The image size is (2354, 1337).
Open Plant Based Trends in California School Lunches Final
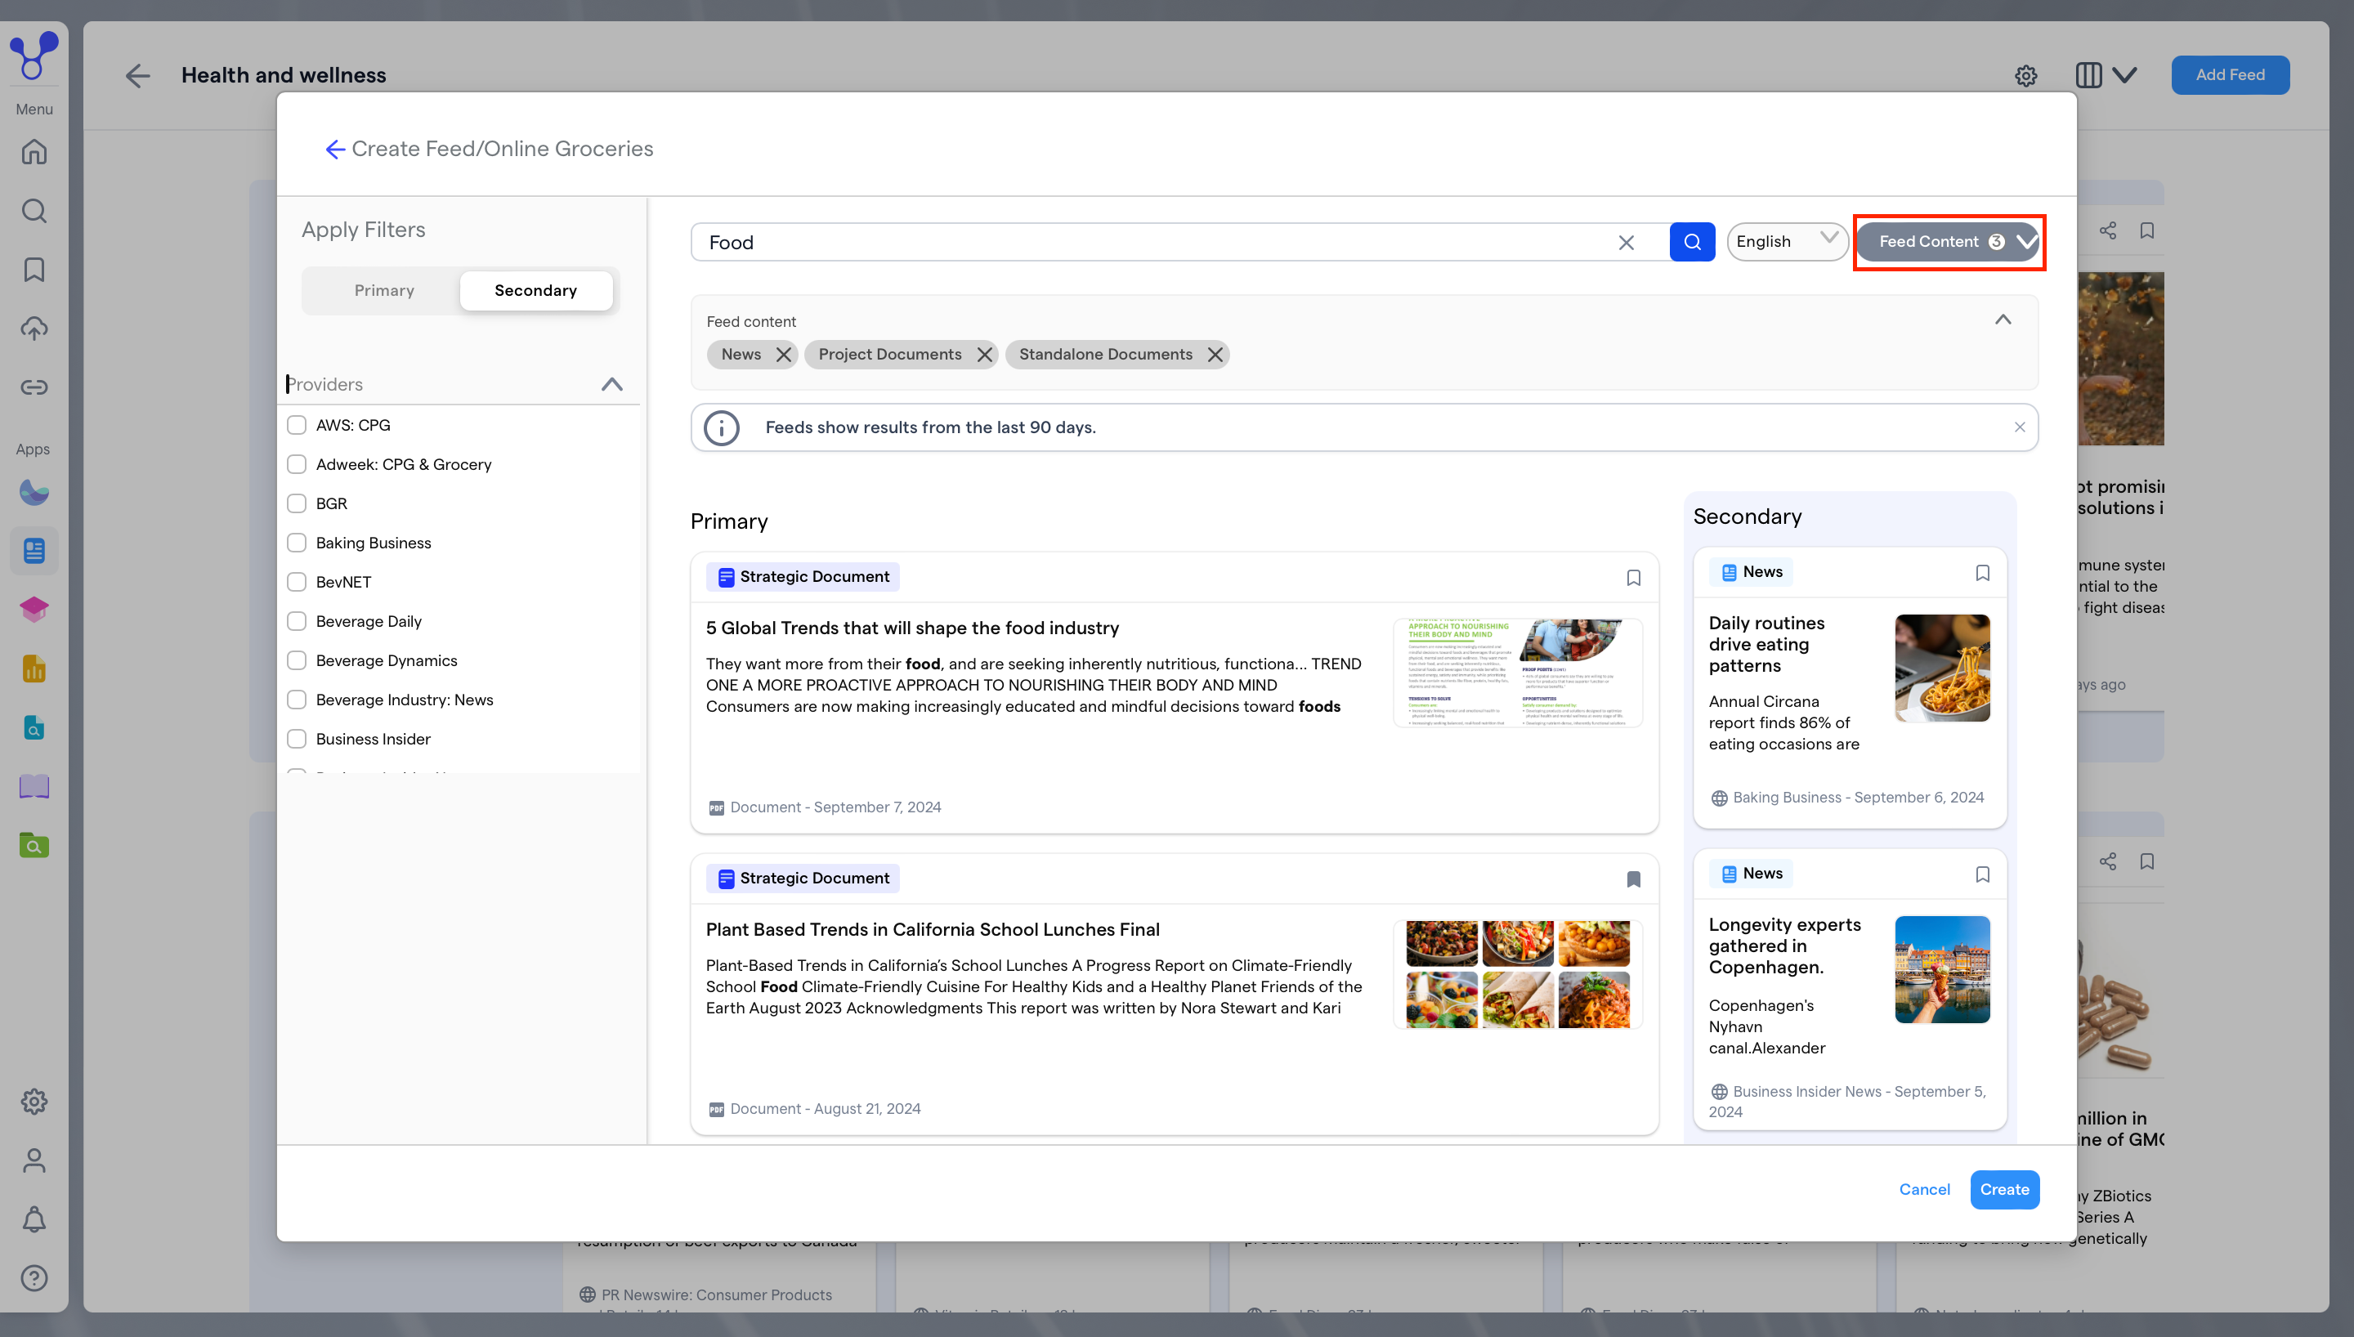[x=933, y=929]
